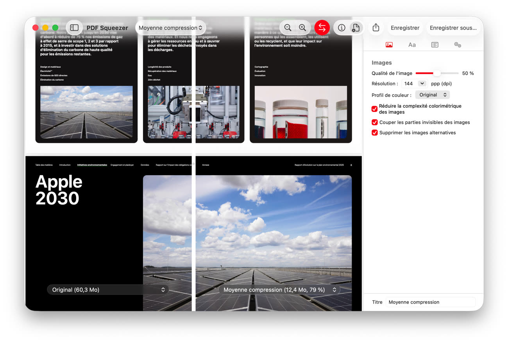Click Engagement et plaidoyer in the PDF navigation
The image size is (508, 343).
pyautogui.click(x=122, y=165)
